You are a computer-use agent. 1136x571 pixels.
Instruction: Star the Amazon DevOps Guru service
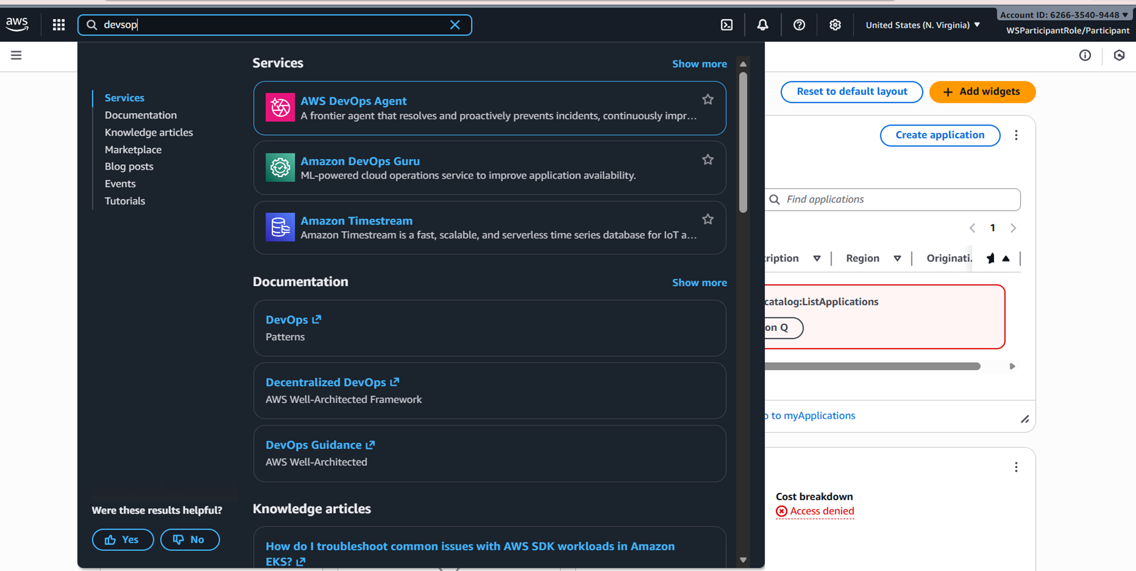tap(707, 160)
